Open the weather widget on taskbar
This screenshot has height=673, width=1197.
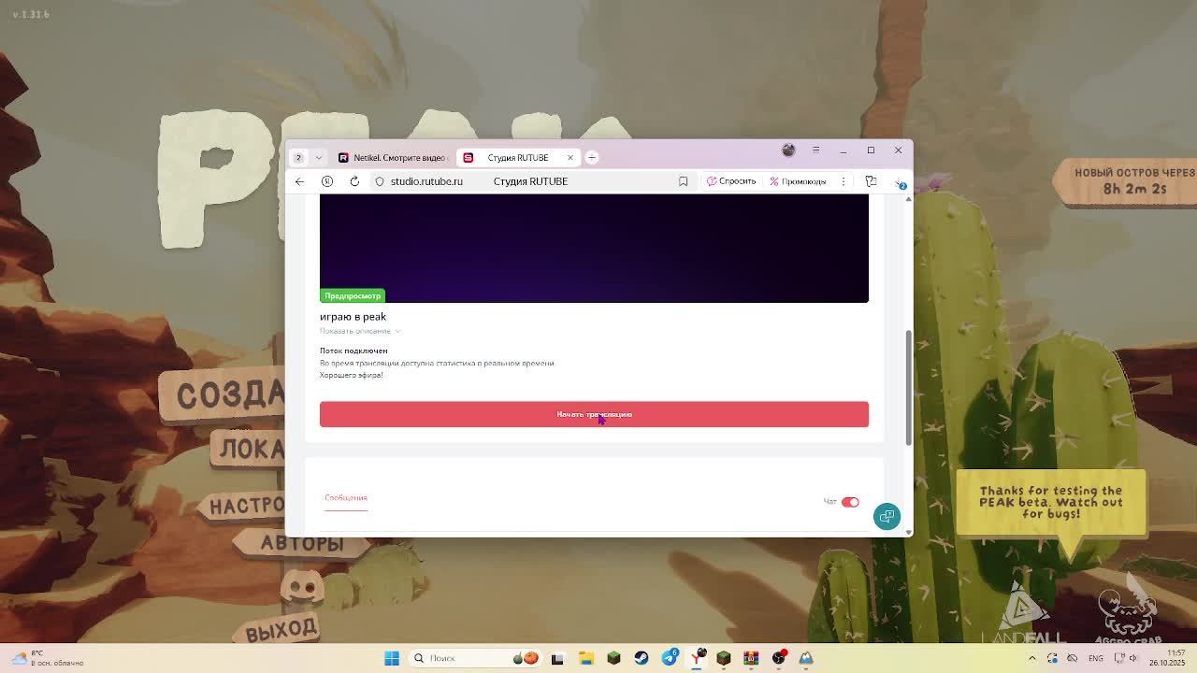[x=47, y=658]
